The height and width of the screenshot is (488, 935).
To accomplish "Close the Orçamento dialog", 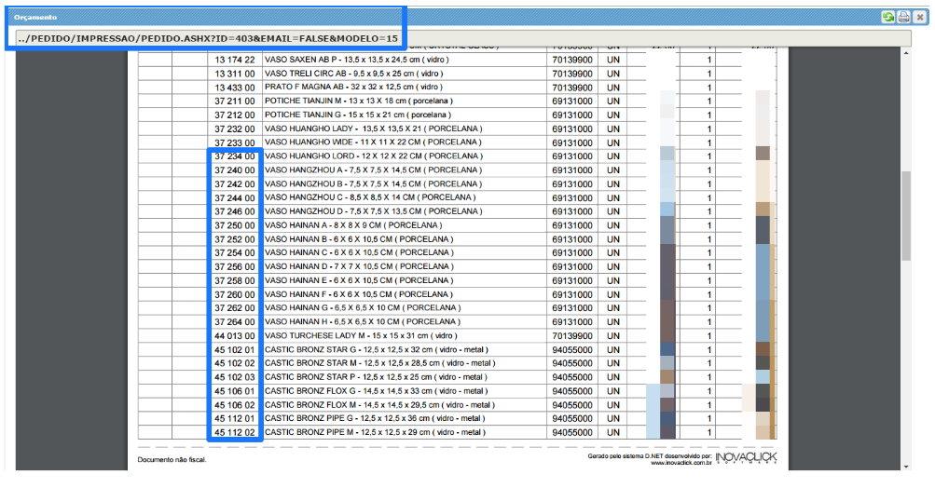I will click(x=918, y=17).
